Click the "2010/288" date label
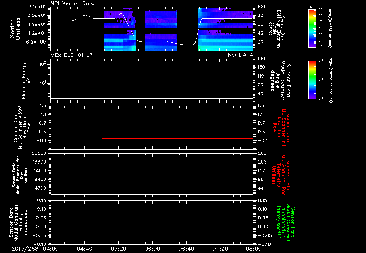Viewport: 366px width, 253px height. (25, 249)
